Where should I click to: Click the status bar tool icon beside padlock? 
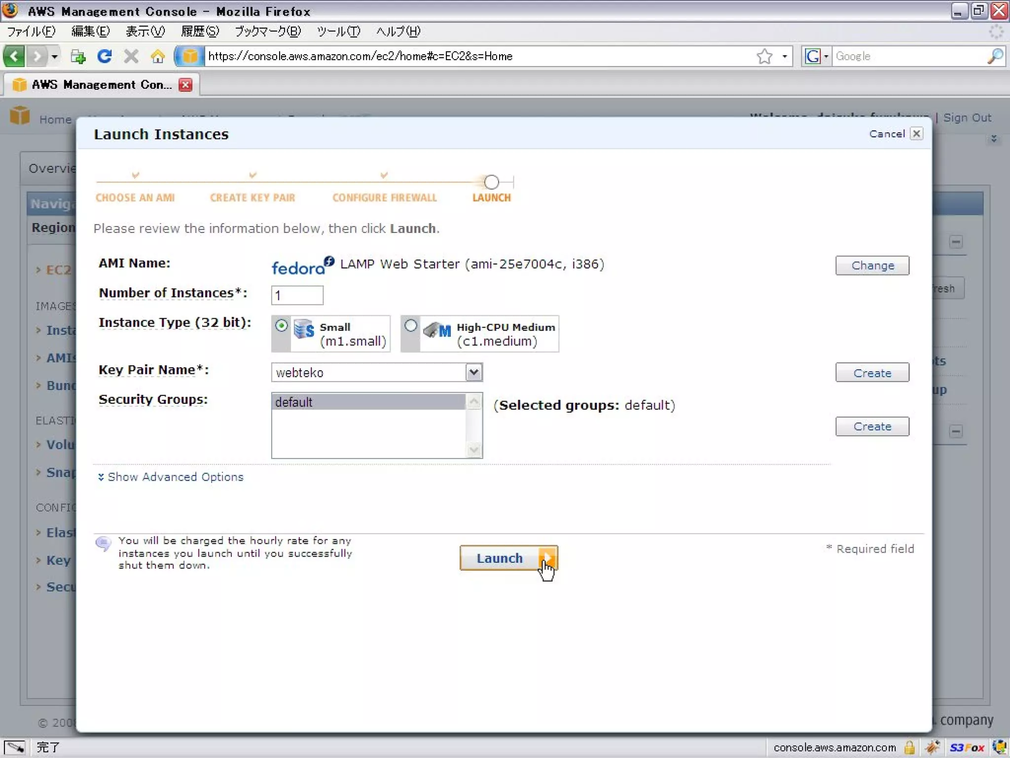tap(932, 748)
